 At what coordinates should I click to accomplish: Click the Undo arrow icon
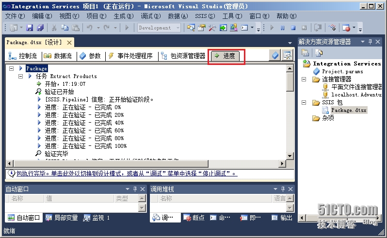pyautogui.click(x=90, y=28)
